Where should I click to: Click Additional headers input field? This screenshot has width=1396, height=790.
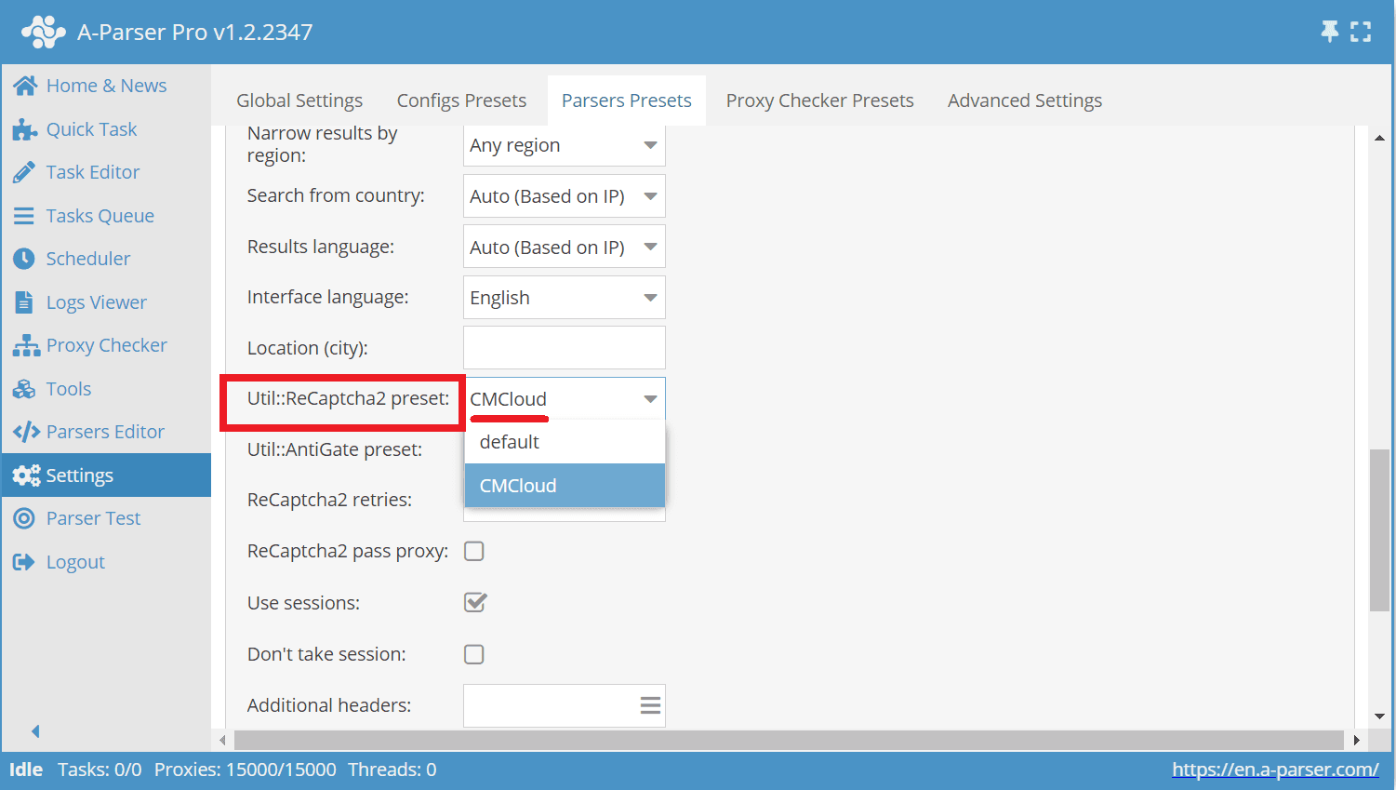pyautogui.click(x=565, y=705)
